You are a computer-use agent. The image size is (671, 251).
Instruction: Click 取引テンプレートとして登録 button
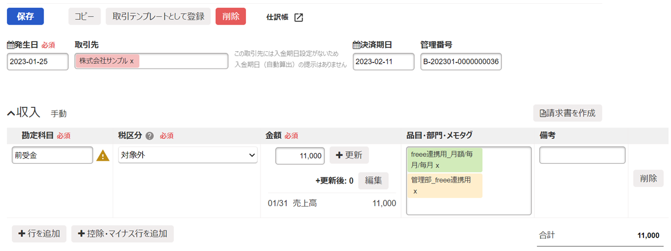158,16
